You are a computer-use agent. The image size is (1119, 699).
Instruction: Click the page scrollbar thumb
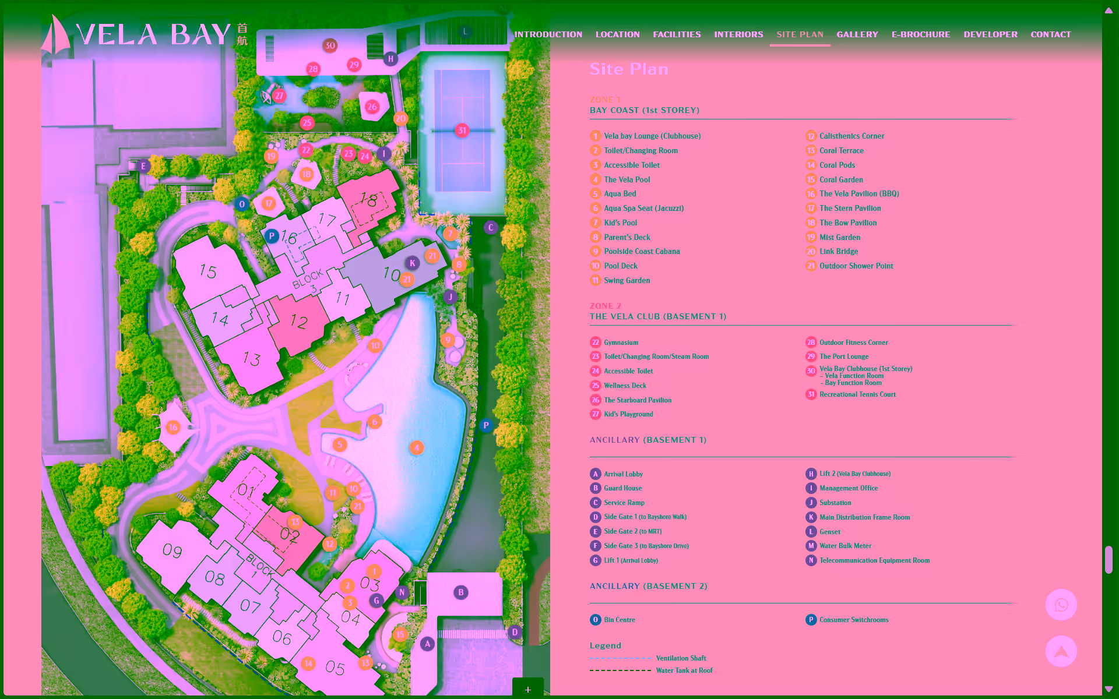point(1109,560)
